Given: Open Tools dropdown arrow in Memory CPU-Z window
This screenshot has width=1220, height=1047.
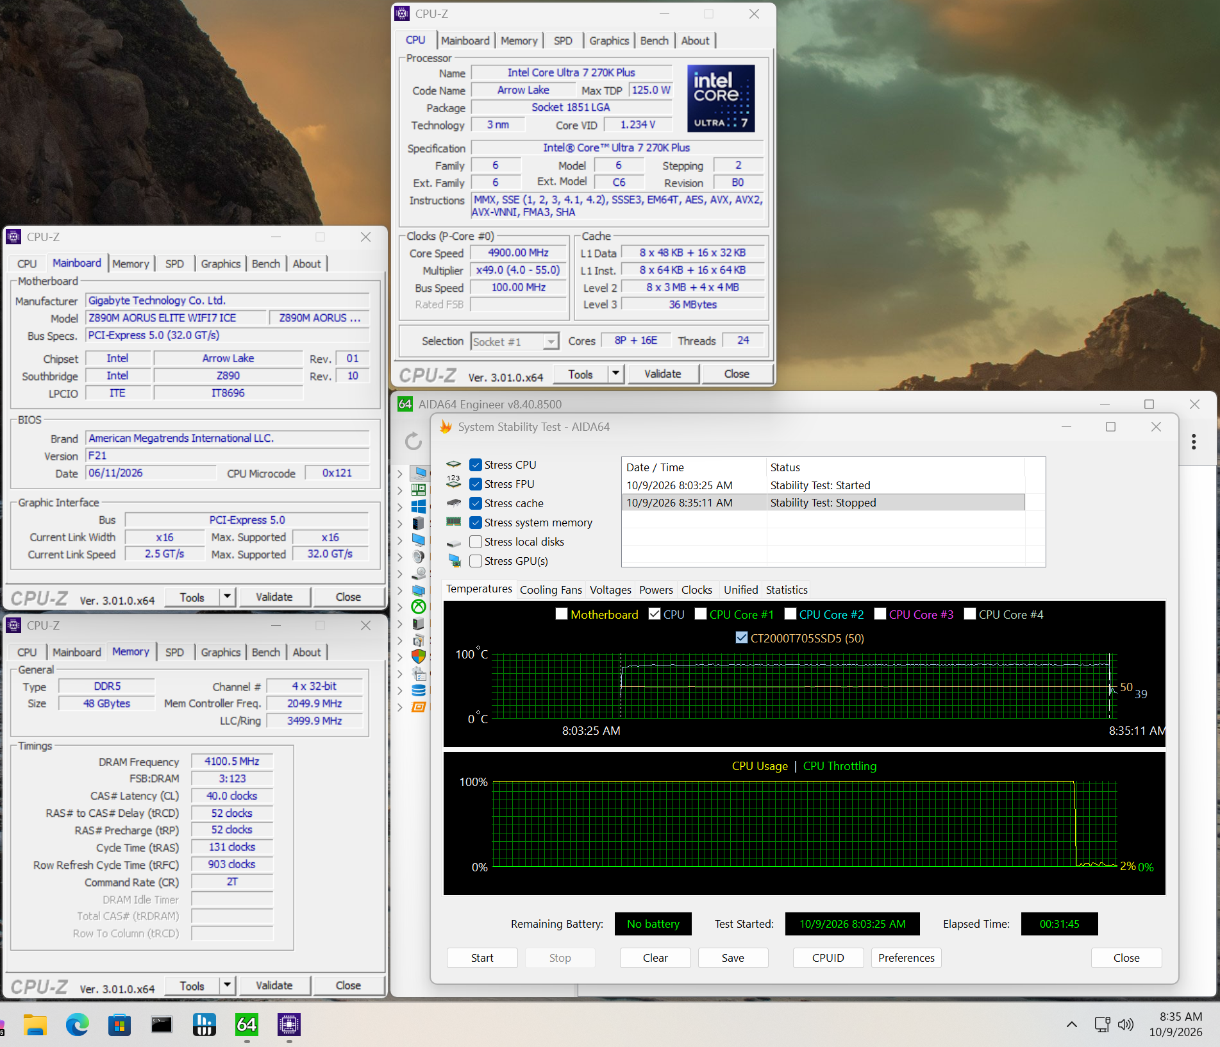Looking at the screenshot, I should 227,985.
